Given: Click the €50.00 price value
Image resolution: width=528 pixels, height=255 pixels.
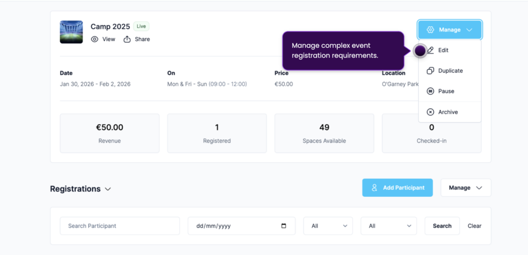Looking at the screenshot, I should point(284,84).
